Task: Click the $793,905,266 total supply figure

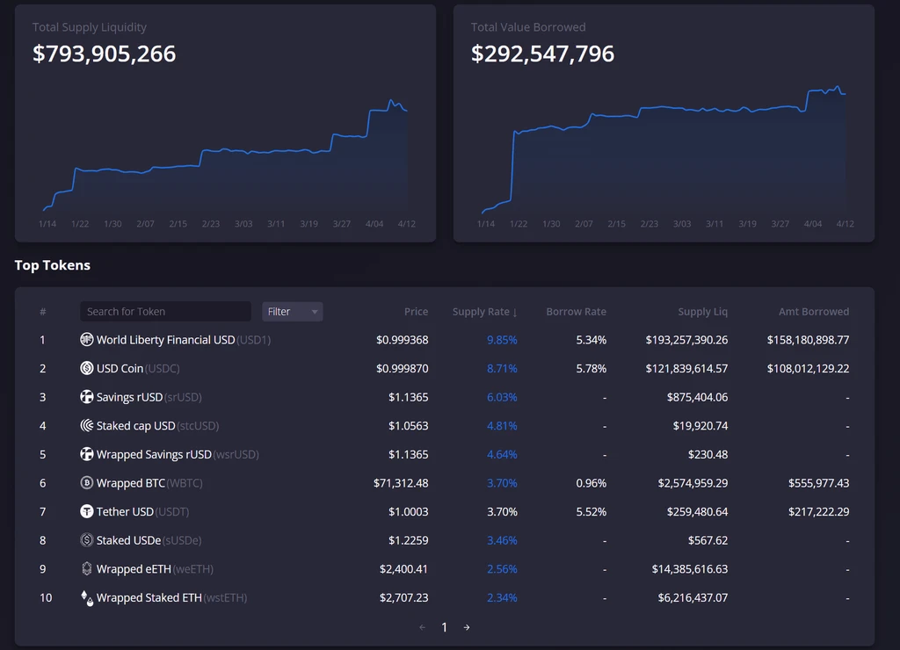Action: pos(104,54)
